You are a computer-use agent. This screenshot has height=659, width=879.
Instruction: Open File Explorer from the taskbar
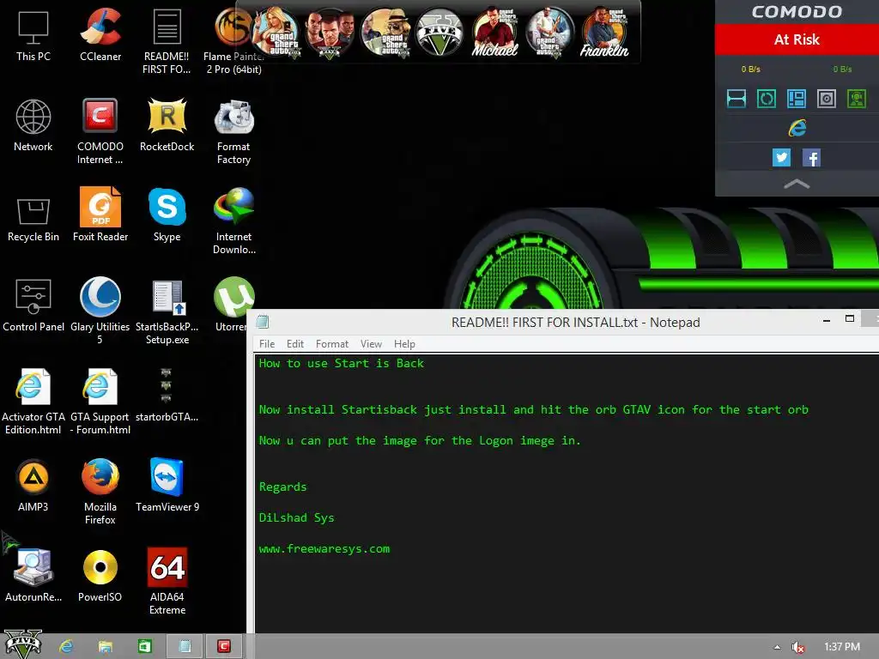(106, 647)
